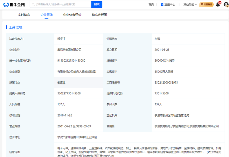
Task: Select registration number 330212000036973
Action: click(166, 83)
